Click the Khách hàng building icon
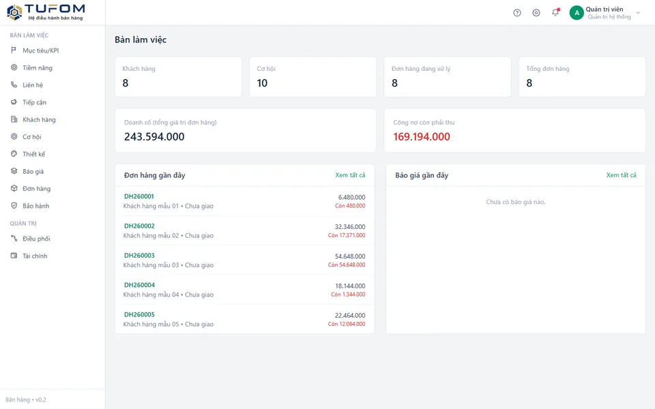This screenshot has height=409, width=655. coord(14,119)
